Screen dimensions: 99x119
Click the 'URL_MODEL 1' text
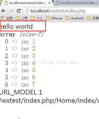coord(21,92)
